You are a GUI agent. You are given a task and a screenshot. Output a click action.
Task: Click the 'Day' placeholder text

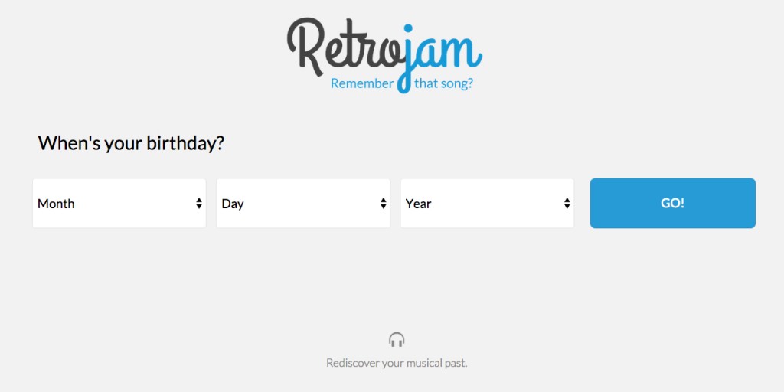coord(233,204)
